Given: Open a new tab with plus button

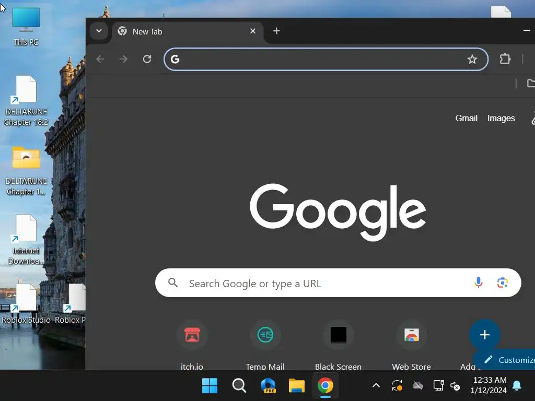Looking at the screenshot, I should click(276, 31).
